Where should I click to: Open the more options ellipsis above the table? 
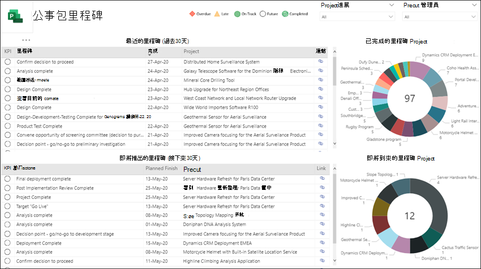pyautogui.click(x=26, y=40)
